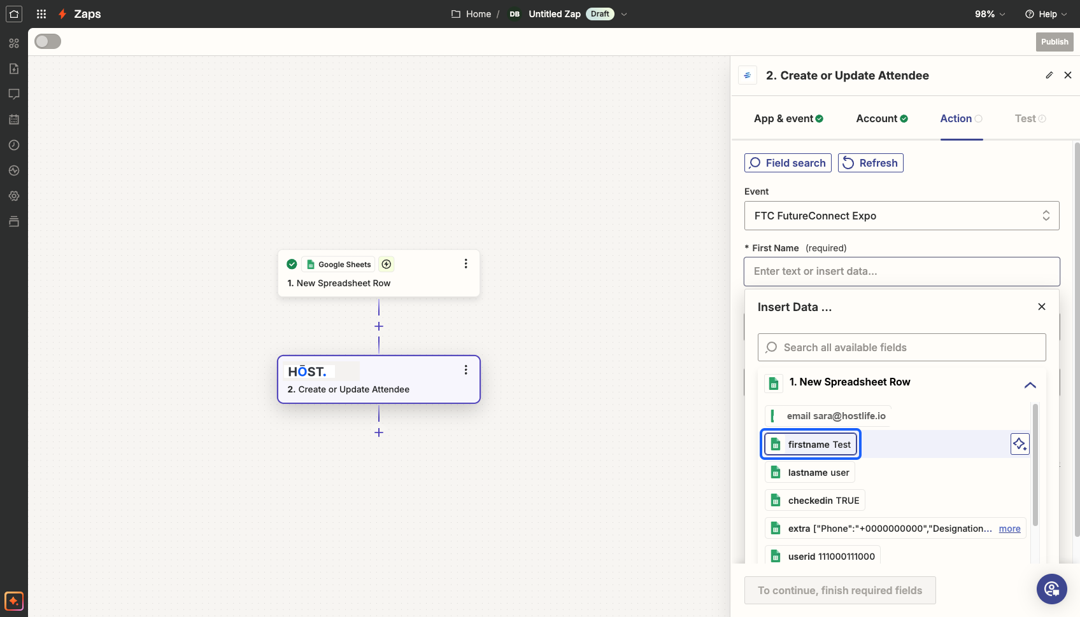The image size is (1080, 617).
Task: Select the Test tab
Action: click(1030, 118)
